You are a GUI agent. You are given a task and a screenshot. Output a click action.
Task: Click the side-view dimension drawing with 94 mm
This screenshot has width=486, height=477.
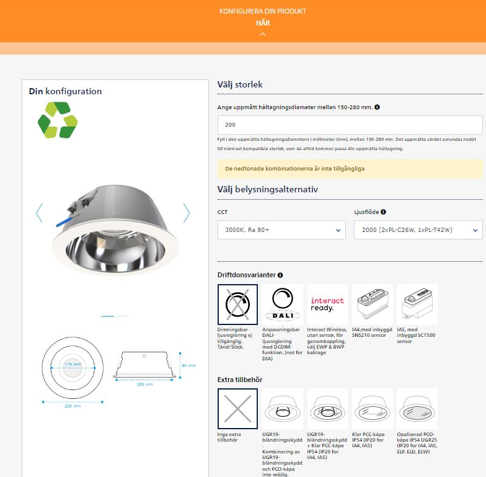[154, 368]
